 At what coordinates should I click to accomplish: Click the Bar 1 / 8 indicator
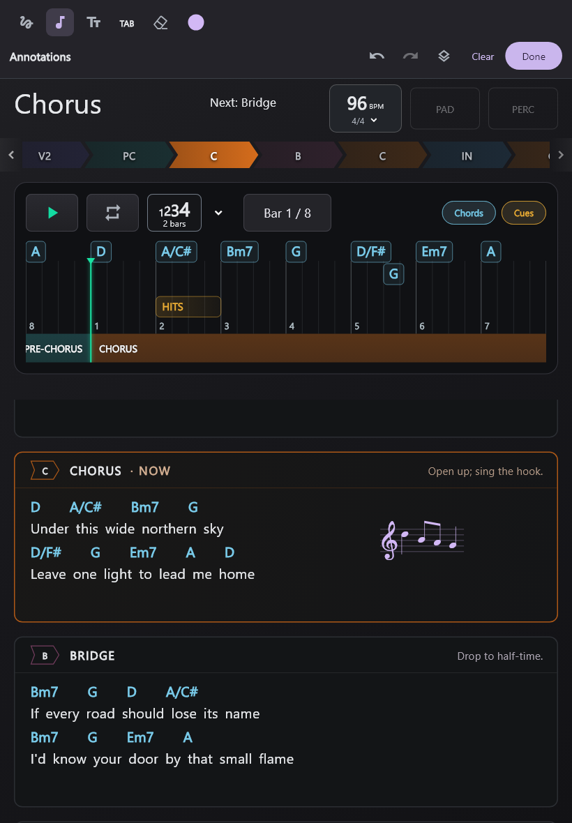pos(287,213)
